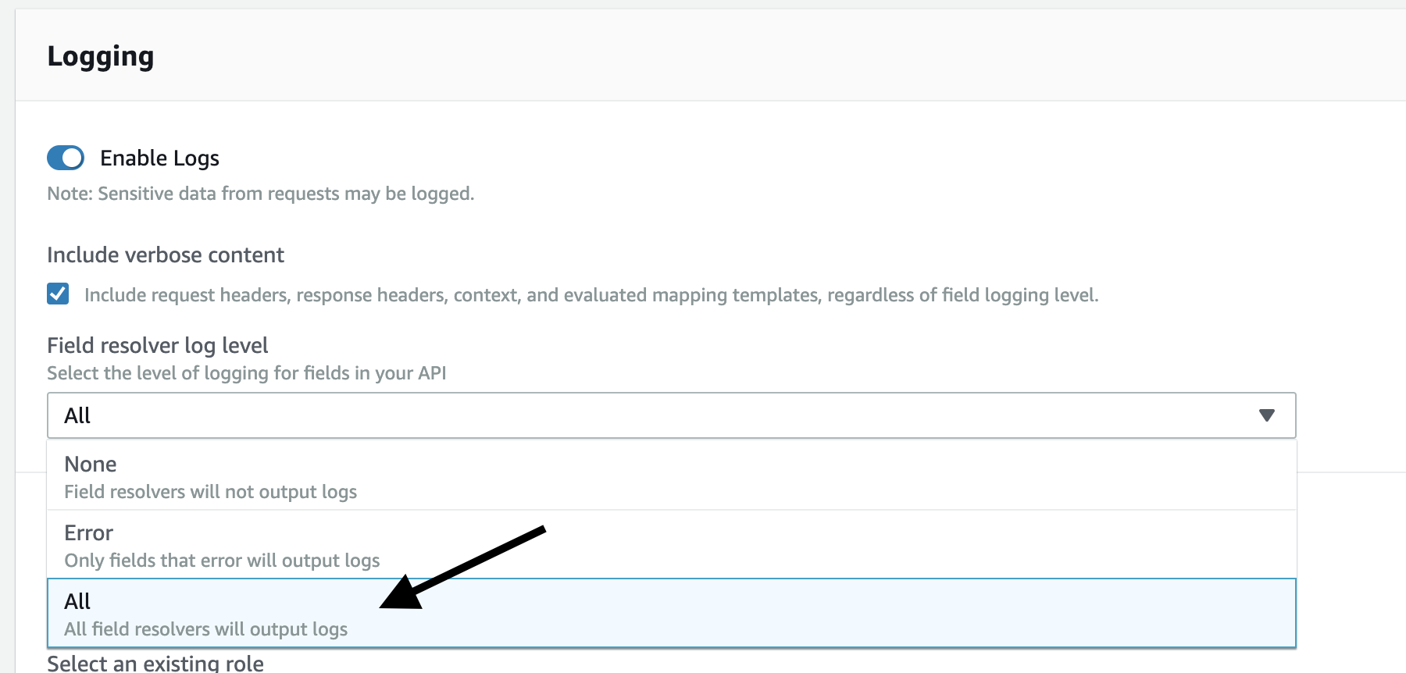The height and width of the screenshot is (673, 1406).
Task: Toggle the Enable Logs switch off
Action: coord(66,158)
